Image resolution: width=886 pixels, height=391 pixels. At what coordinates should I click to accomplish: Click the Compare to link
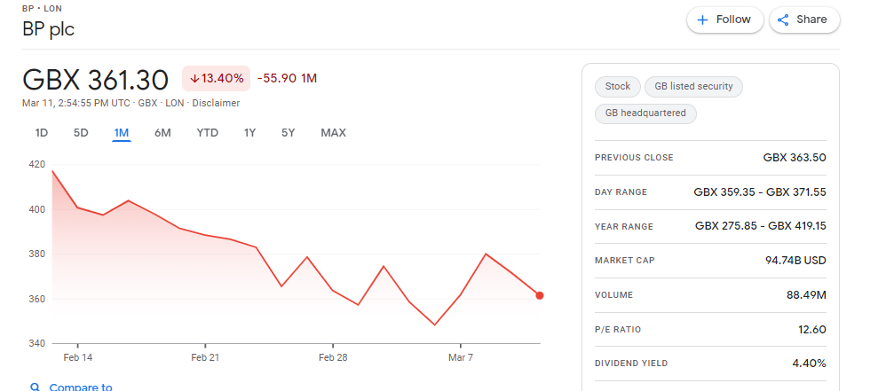(81, 387)
